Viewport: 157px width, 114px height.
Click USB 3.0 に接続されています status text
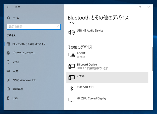(92, 68)
